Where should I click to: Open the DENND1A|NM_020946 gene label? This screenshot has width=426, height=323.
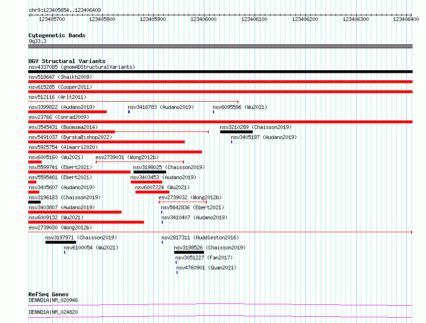coord(53,300)
